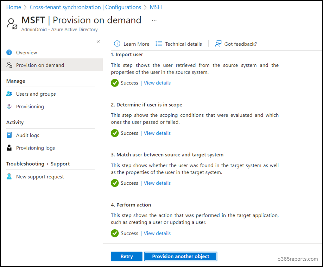Click Provision another object
Screen dimensions: 323x267
[x=180, y=256]
